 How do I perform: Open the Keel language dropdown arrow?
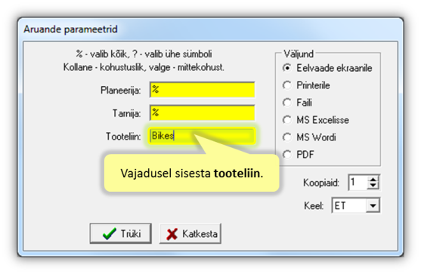tap(373, 205)
